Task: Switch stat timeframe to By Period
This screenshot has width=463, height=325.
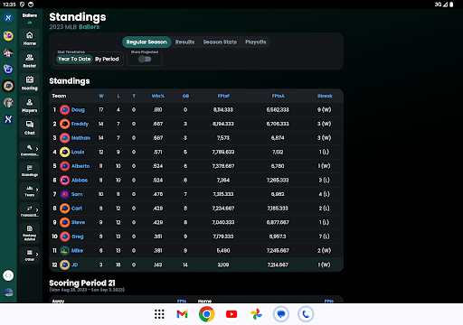Action: [107, 59]
